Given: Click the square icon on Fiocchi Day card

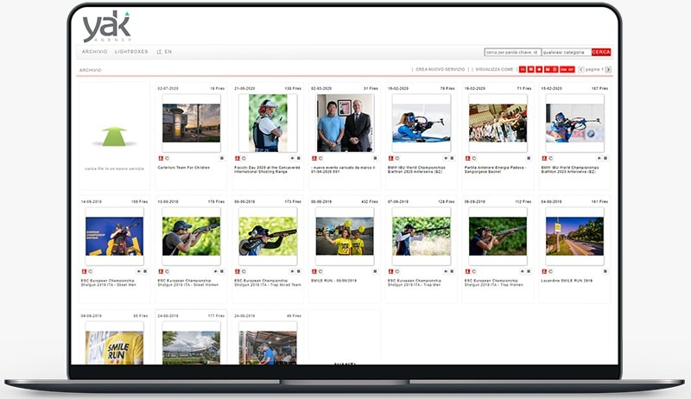Looking at the screenshot, I should click(298, 158).
